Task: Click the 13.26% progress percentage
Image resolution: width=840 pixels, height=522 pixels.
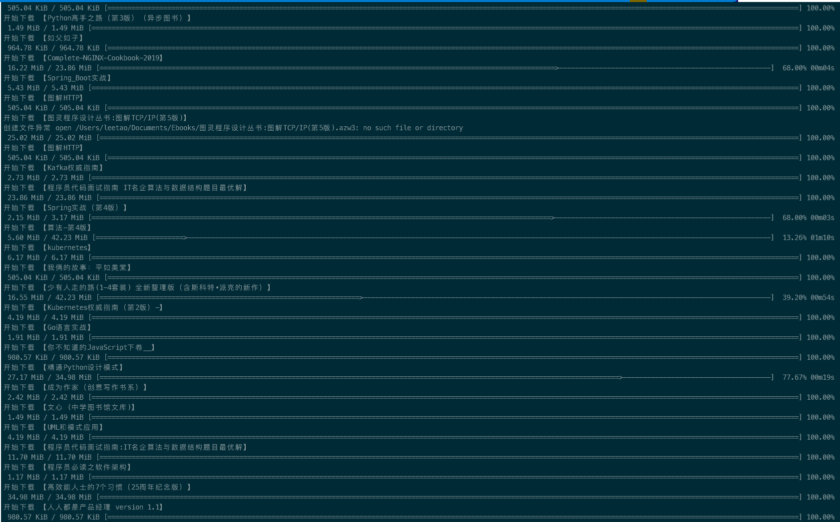Action: (795, 238)
